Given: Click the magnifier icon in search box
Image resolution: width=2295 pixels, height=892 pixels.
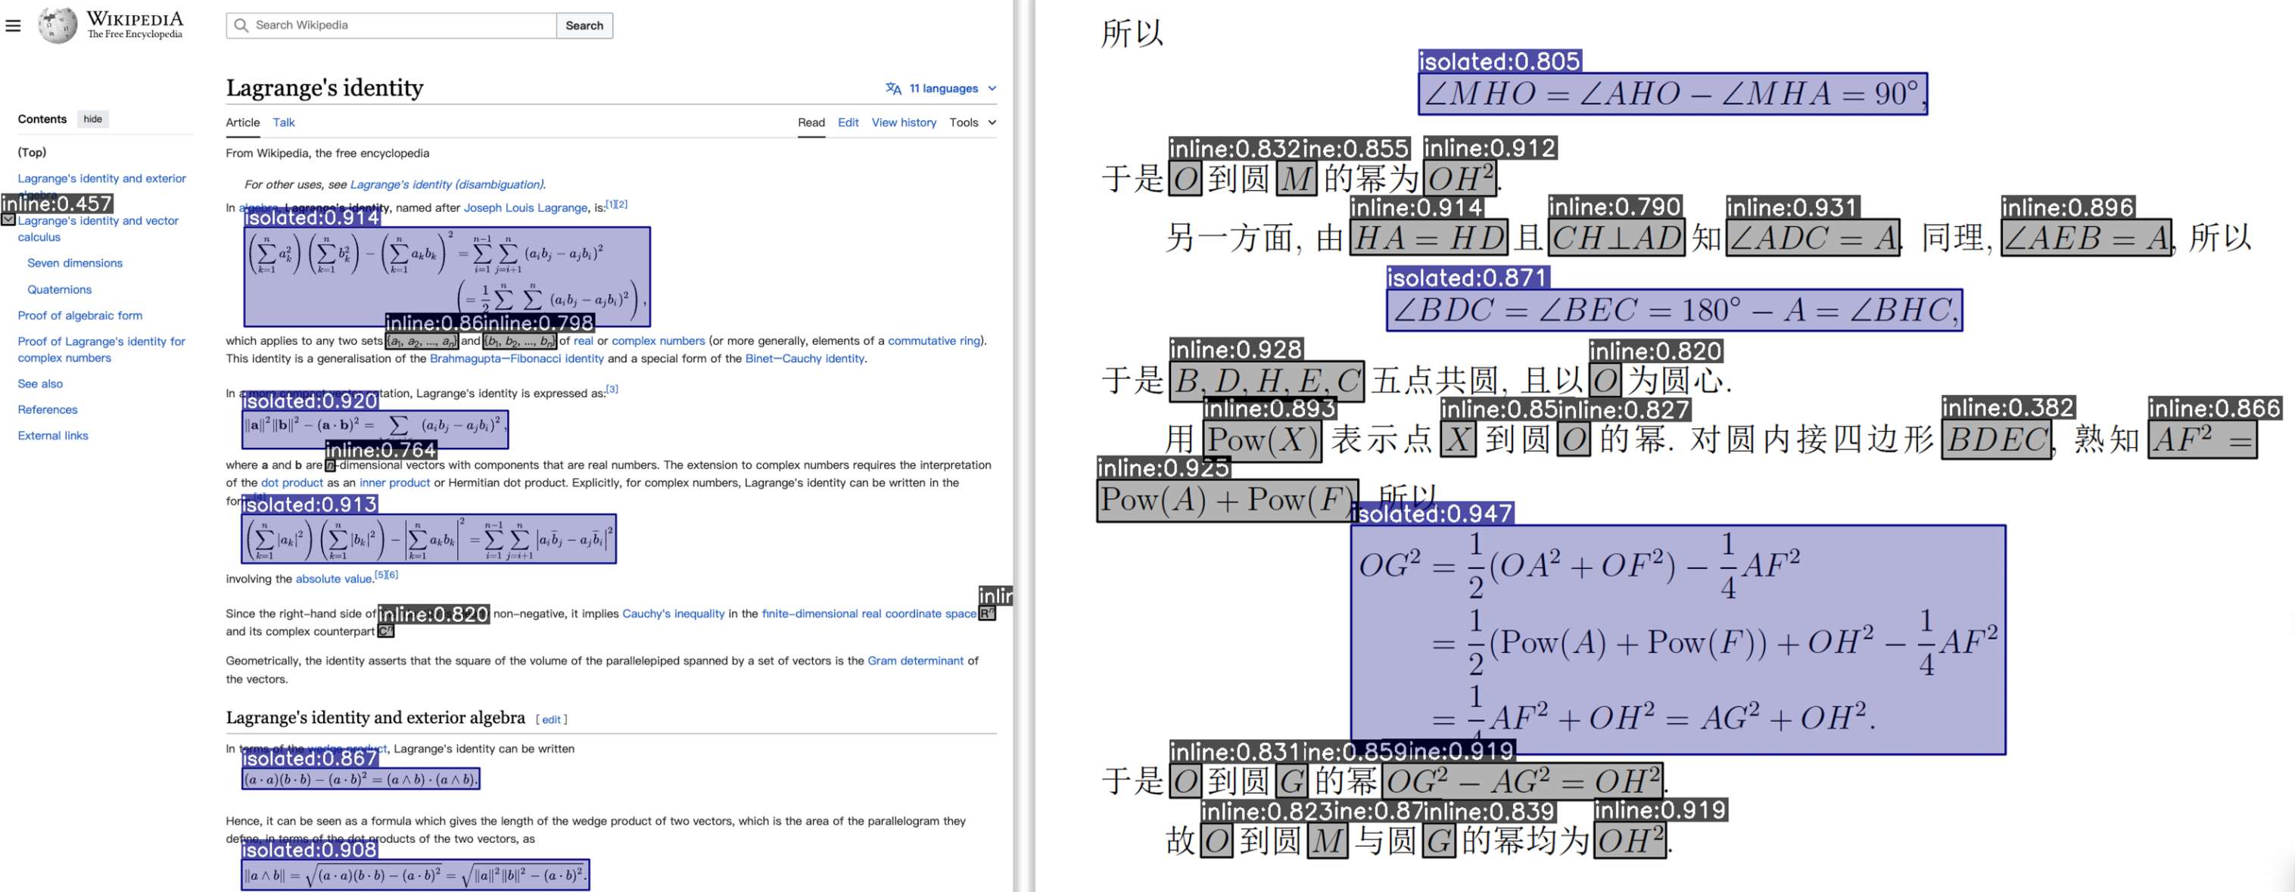Looking at the screenshot, I should pos(241,26).
